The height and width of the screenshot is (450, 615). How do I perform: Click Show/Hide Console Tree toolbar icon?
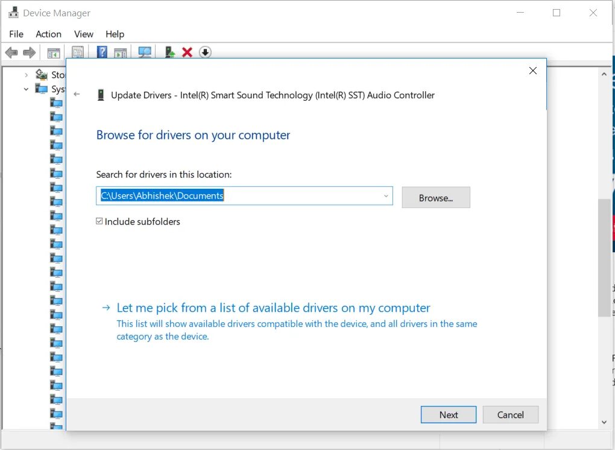(x=53, y=52)
